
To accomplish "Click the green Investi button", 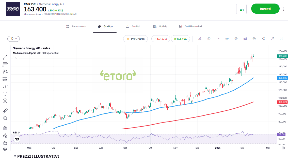I will [x=265, y=9].
